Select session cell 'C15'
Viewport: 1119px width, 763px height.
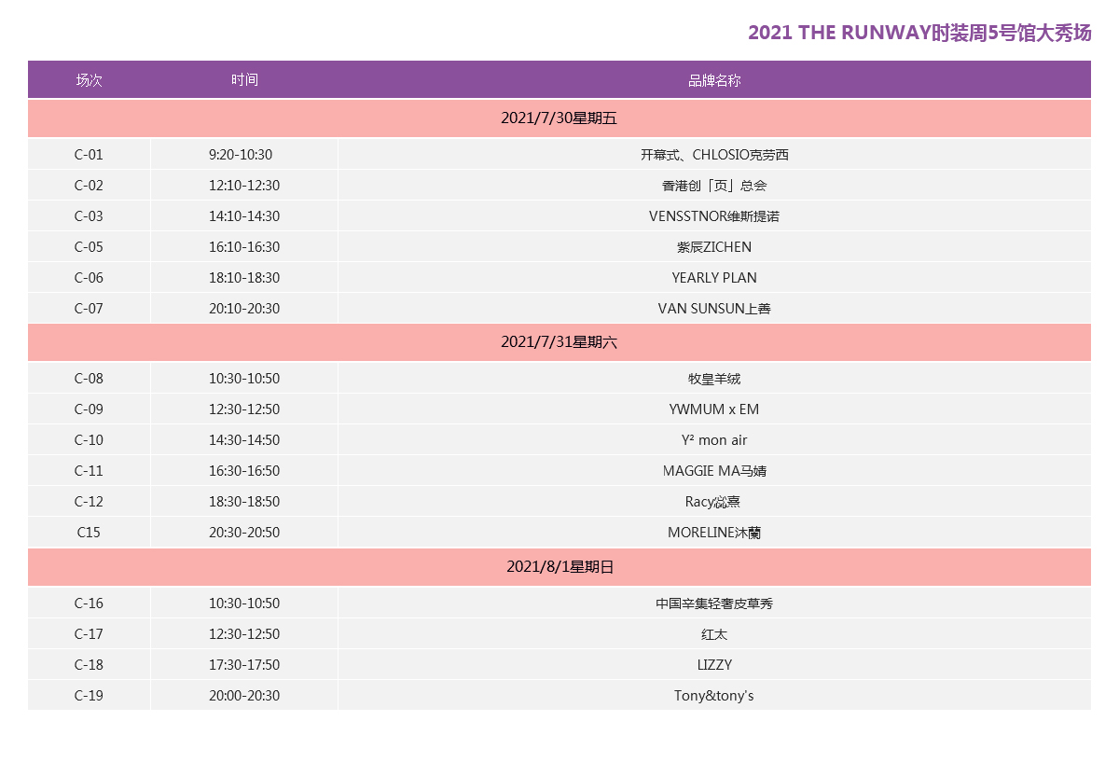tap(90, 533)
